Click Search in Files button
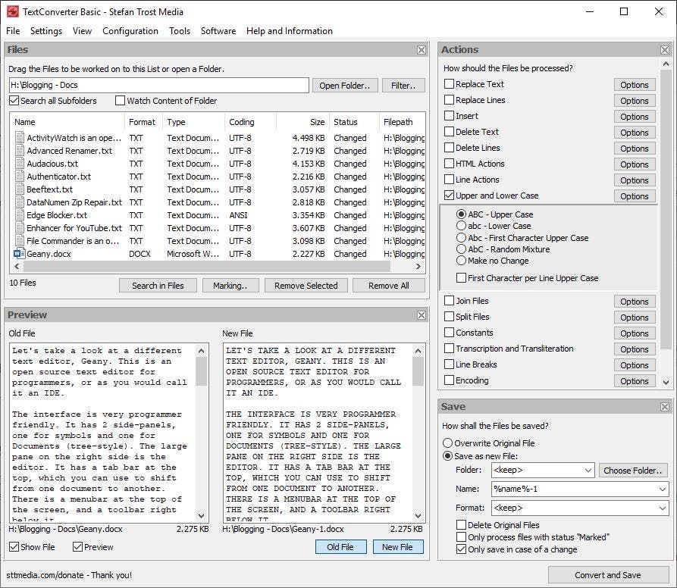 point(158,286)
